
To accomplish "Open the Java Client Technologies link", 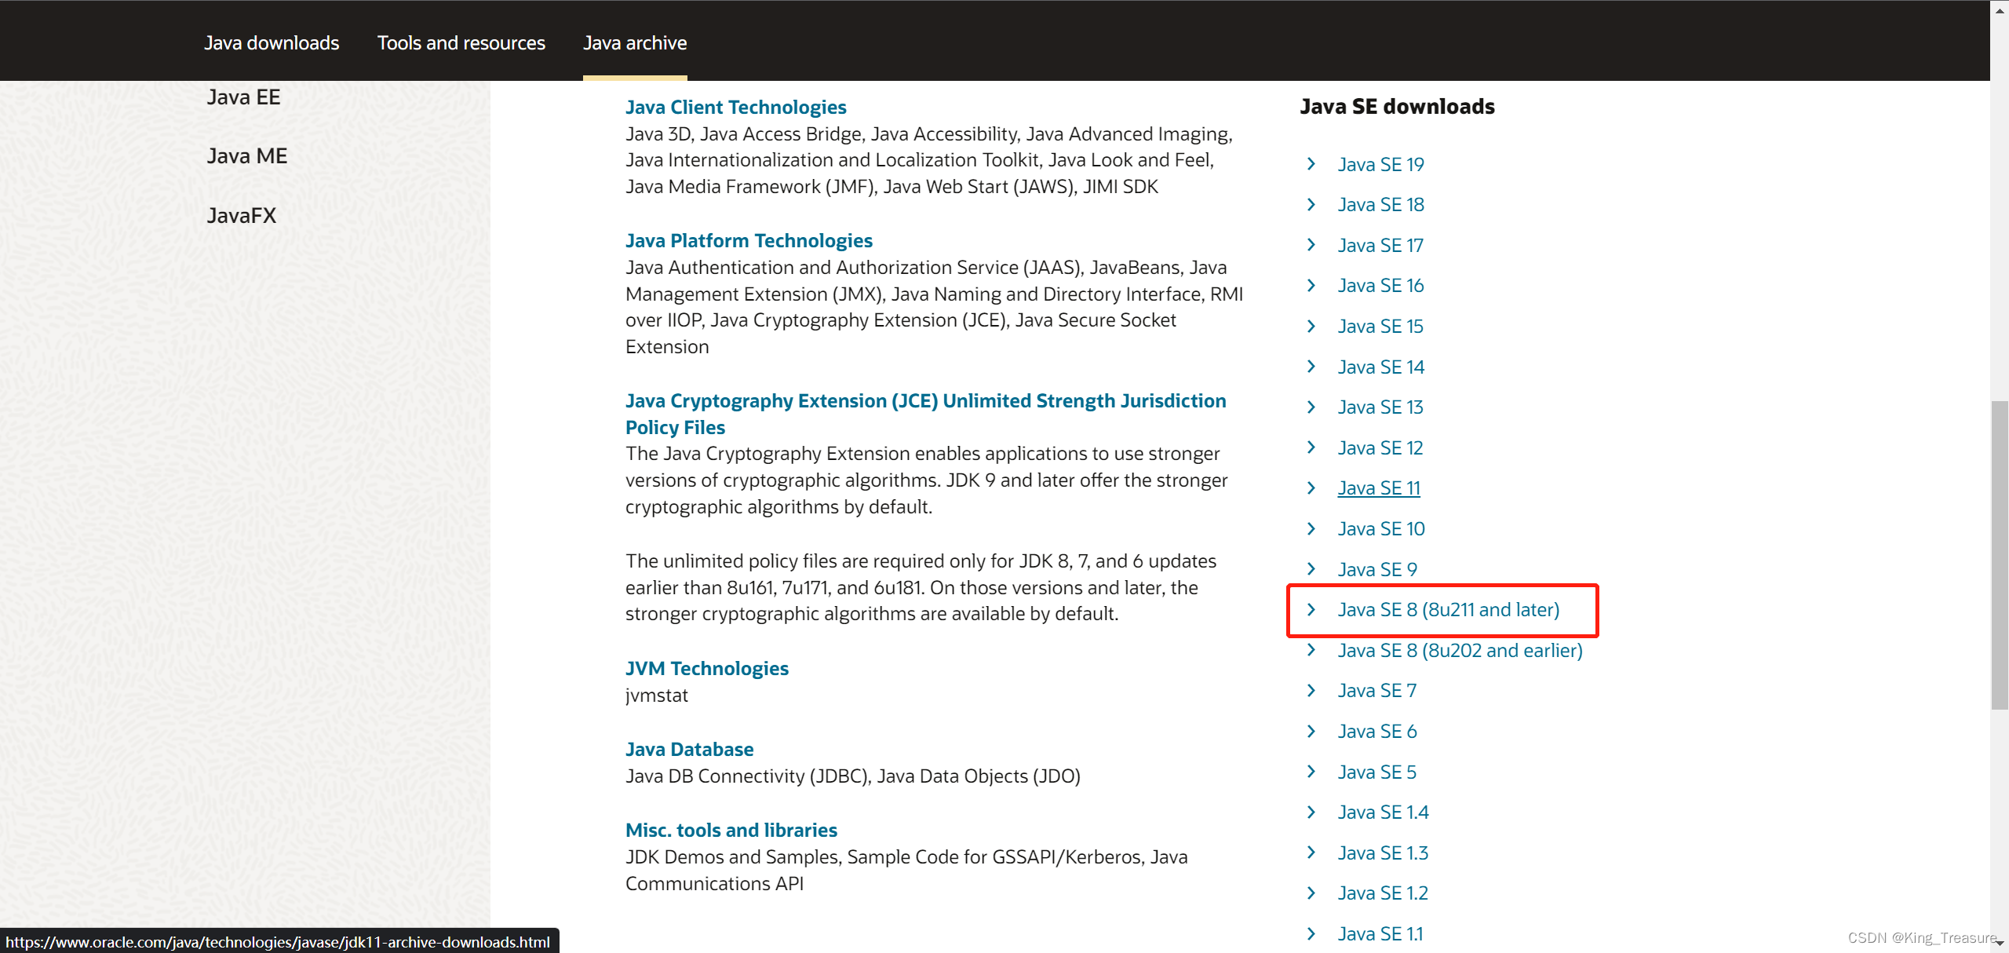I will pos(736,108).
